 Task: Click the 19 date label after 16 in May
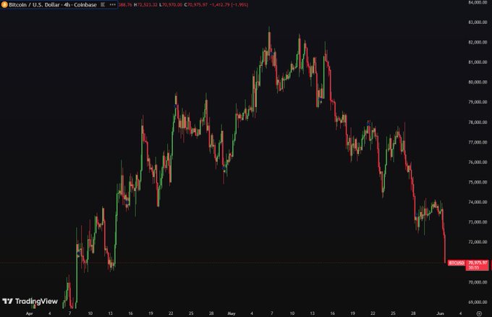352,313
